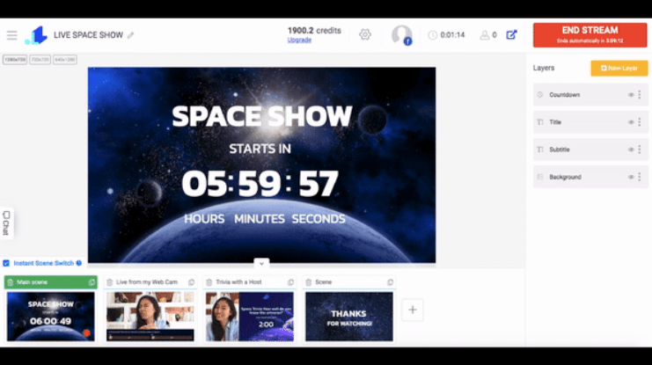
Task: Hide the Title layer eye
Action: coord(630,122)
